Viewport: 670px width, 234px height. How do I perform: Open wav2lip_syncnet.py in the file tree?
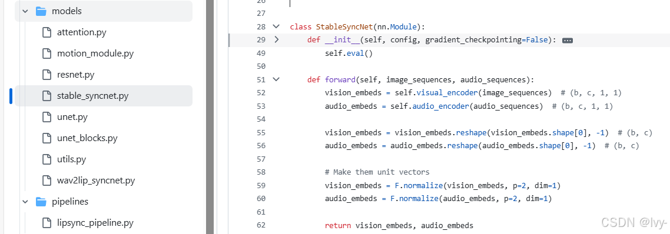(x=96, y=180)
